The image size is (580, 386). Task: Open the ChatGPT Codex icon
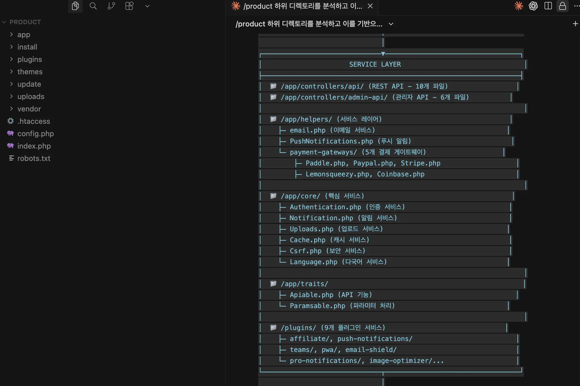(533, 6)
